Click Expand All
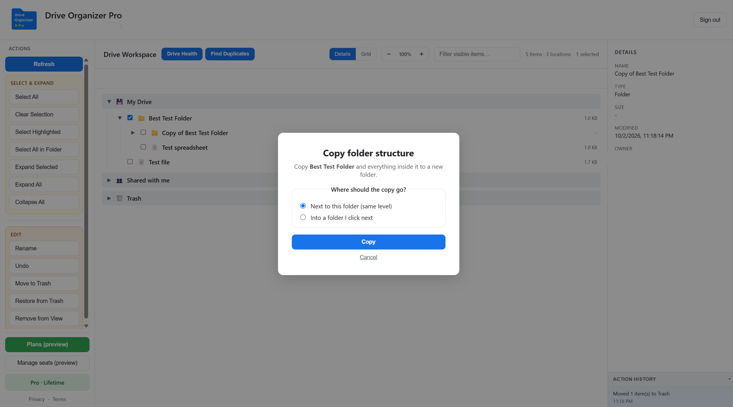The image size is (733, 407). point(44,185)
